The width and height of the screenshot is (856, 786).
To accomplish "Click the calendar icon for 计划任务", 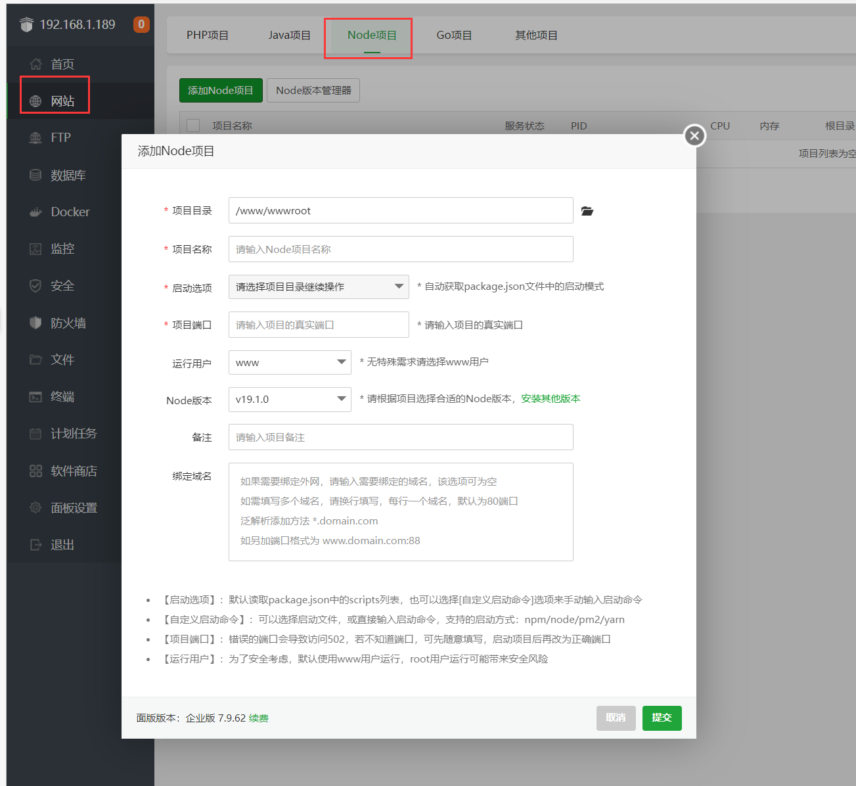I will [x=35, y=434].
